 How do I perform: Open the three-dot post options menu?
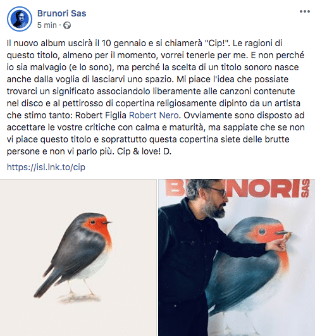(304, 11)
